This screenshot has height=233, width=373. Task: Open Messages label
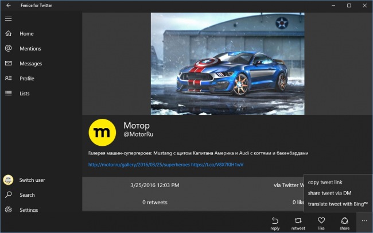tap(30, 64)
